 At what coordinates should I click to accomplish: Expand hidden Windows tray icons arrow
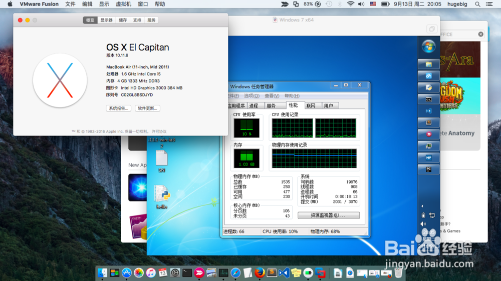point(422,206)
